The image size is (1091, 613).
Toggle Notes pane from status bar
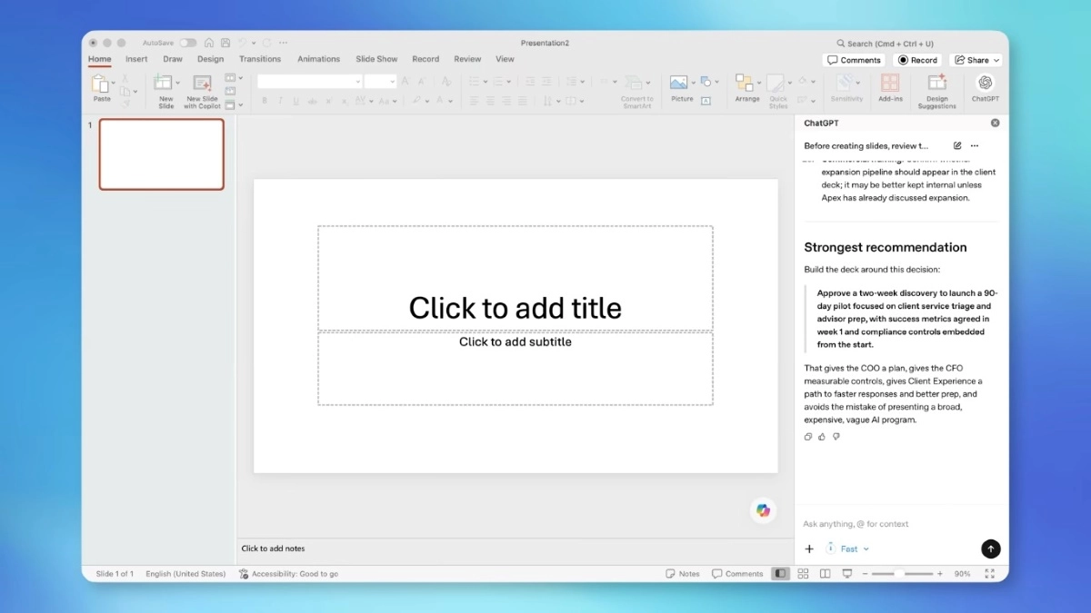pyautogui.click(x=683, y=574)
